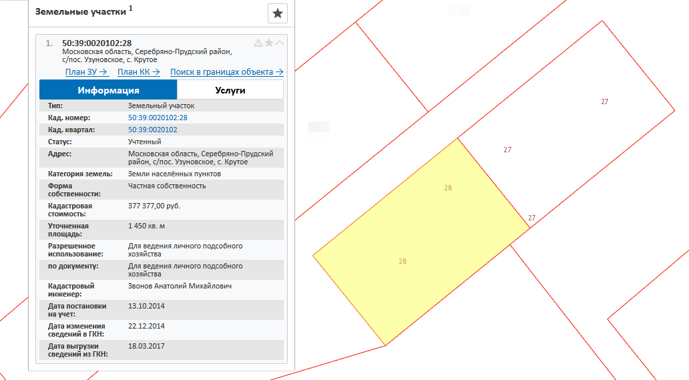
Task: Open the План ЗУ link
Action: pos(87,71)
